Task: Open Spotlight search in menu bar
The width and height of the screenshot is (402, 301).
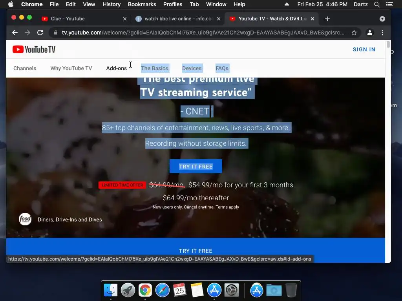Action: tap(377, 4)
